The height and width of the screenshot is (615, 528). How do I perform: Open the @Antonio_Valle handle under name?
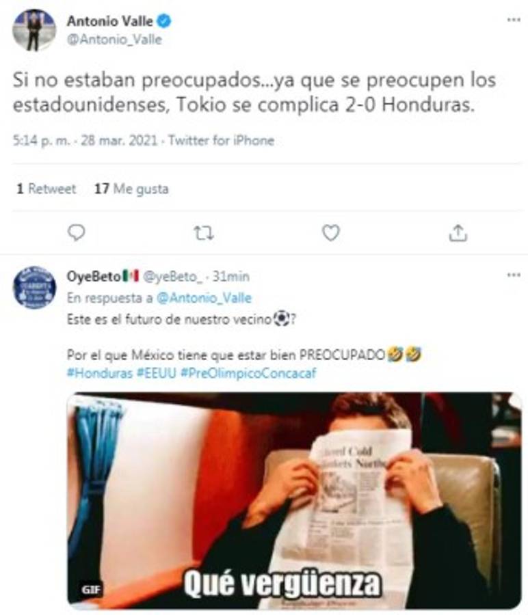coord(114,40)
